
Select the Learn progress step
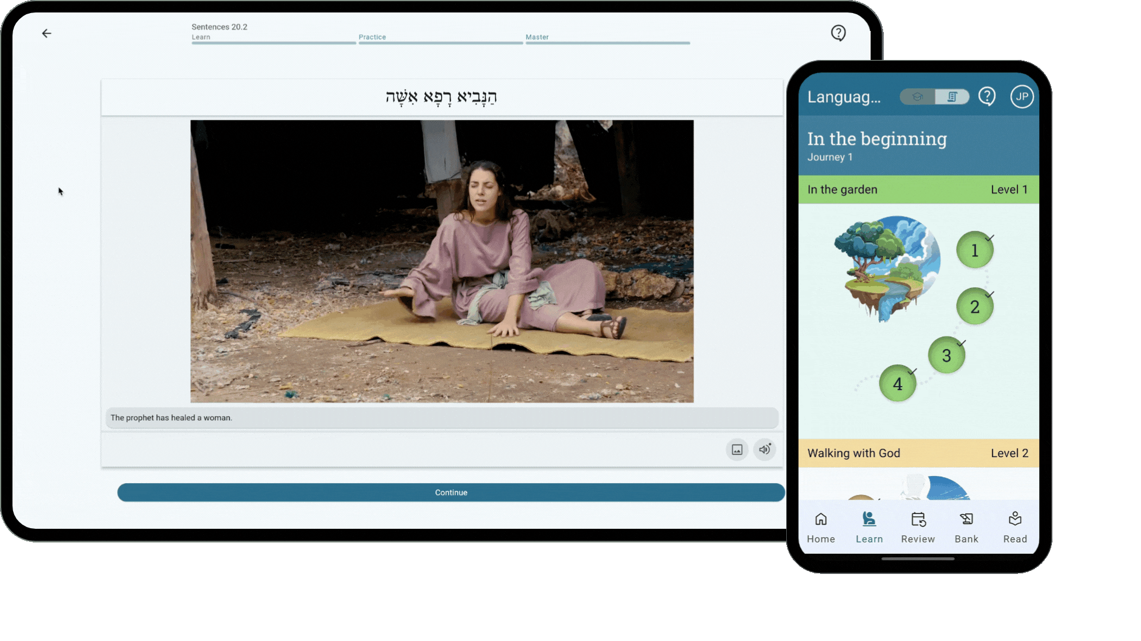[x=273, y=39]
